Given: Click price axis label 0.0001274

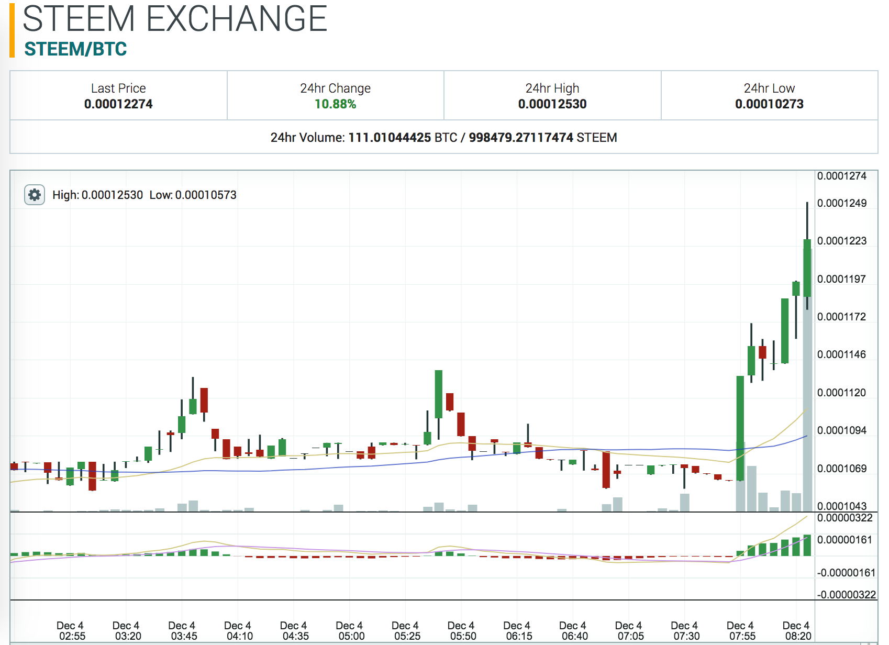Looking at the screenshot, I should 842,176.
